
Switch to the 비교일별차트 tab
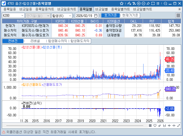142,9
